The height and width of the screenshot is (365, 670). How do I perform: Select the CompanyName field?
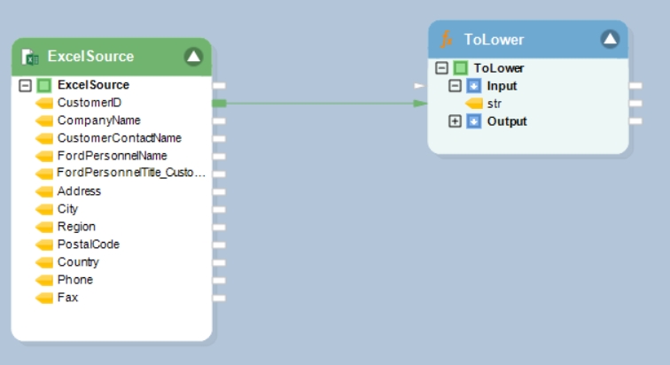pos(98,120)
